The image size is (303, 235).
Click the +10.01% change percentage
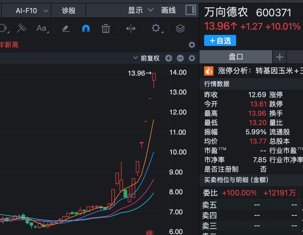point(283,26)
